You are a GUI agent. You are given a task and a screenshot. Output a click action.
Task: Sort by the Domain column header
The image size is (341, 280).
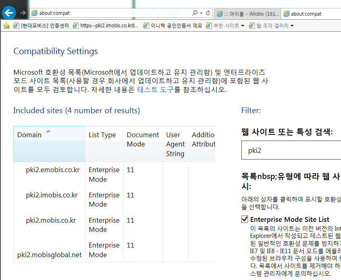tap(49, 144)
